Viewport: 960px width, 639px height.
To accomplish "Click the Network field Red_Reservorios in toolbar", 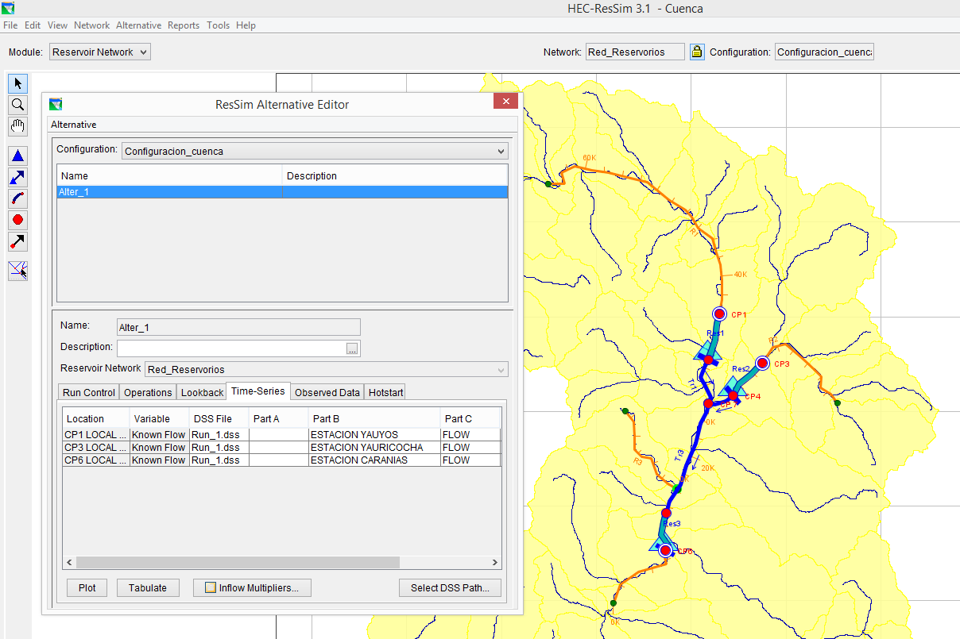I will [635, 52].
